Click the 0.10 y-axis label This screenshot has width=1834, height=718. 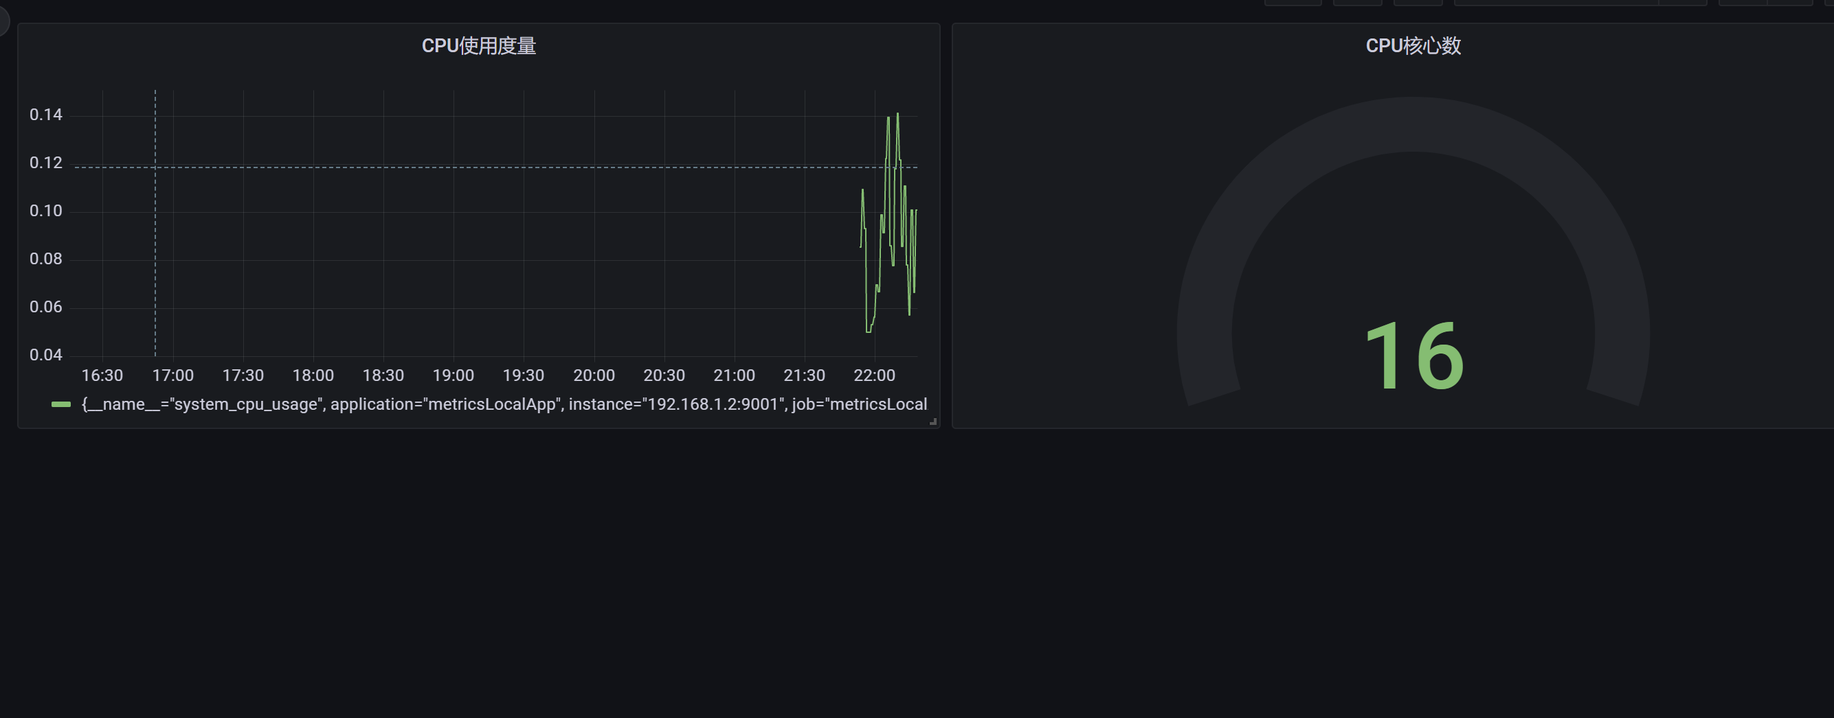(x=45, y=211)
